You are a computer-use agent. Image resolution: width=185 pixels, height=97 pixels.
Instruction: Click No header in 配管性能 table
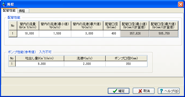(13, 26)
